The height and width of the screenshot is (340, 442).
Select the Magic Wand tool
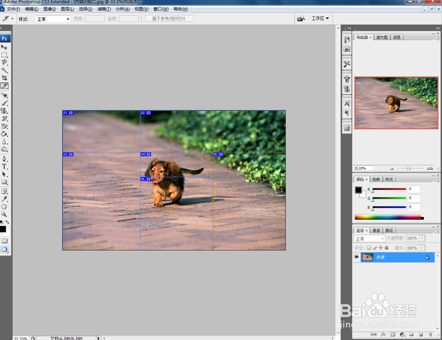pos(4,70)
